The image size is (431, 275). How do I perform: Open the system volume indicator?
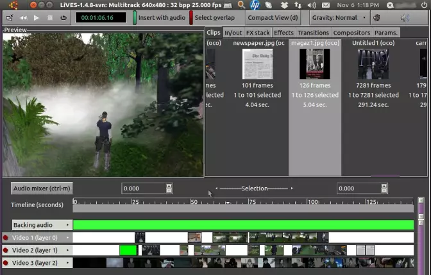pos(312,5)
